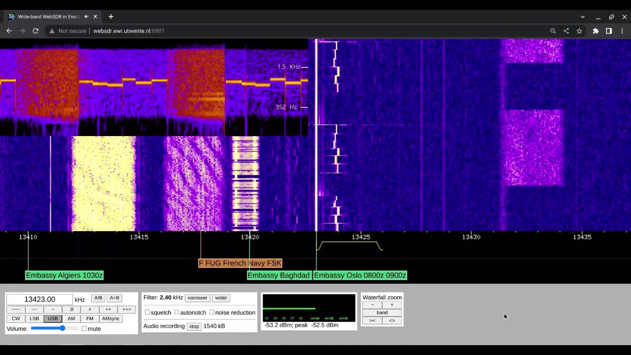This screenshot has width=631, height=355.
Task: Open a new browser tab
Action: click(x=111, y=16)
